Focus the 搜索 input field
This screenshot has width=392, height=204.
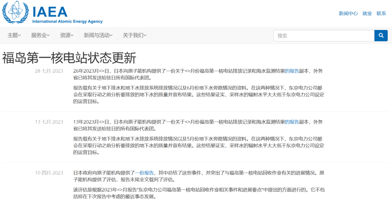pyautogui.click(x=324, y=36)
